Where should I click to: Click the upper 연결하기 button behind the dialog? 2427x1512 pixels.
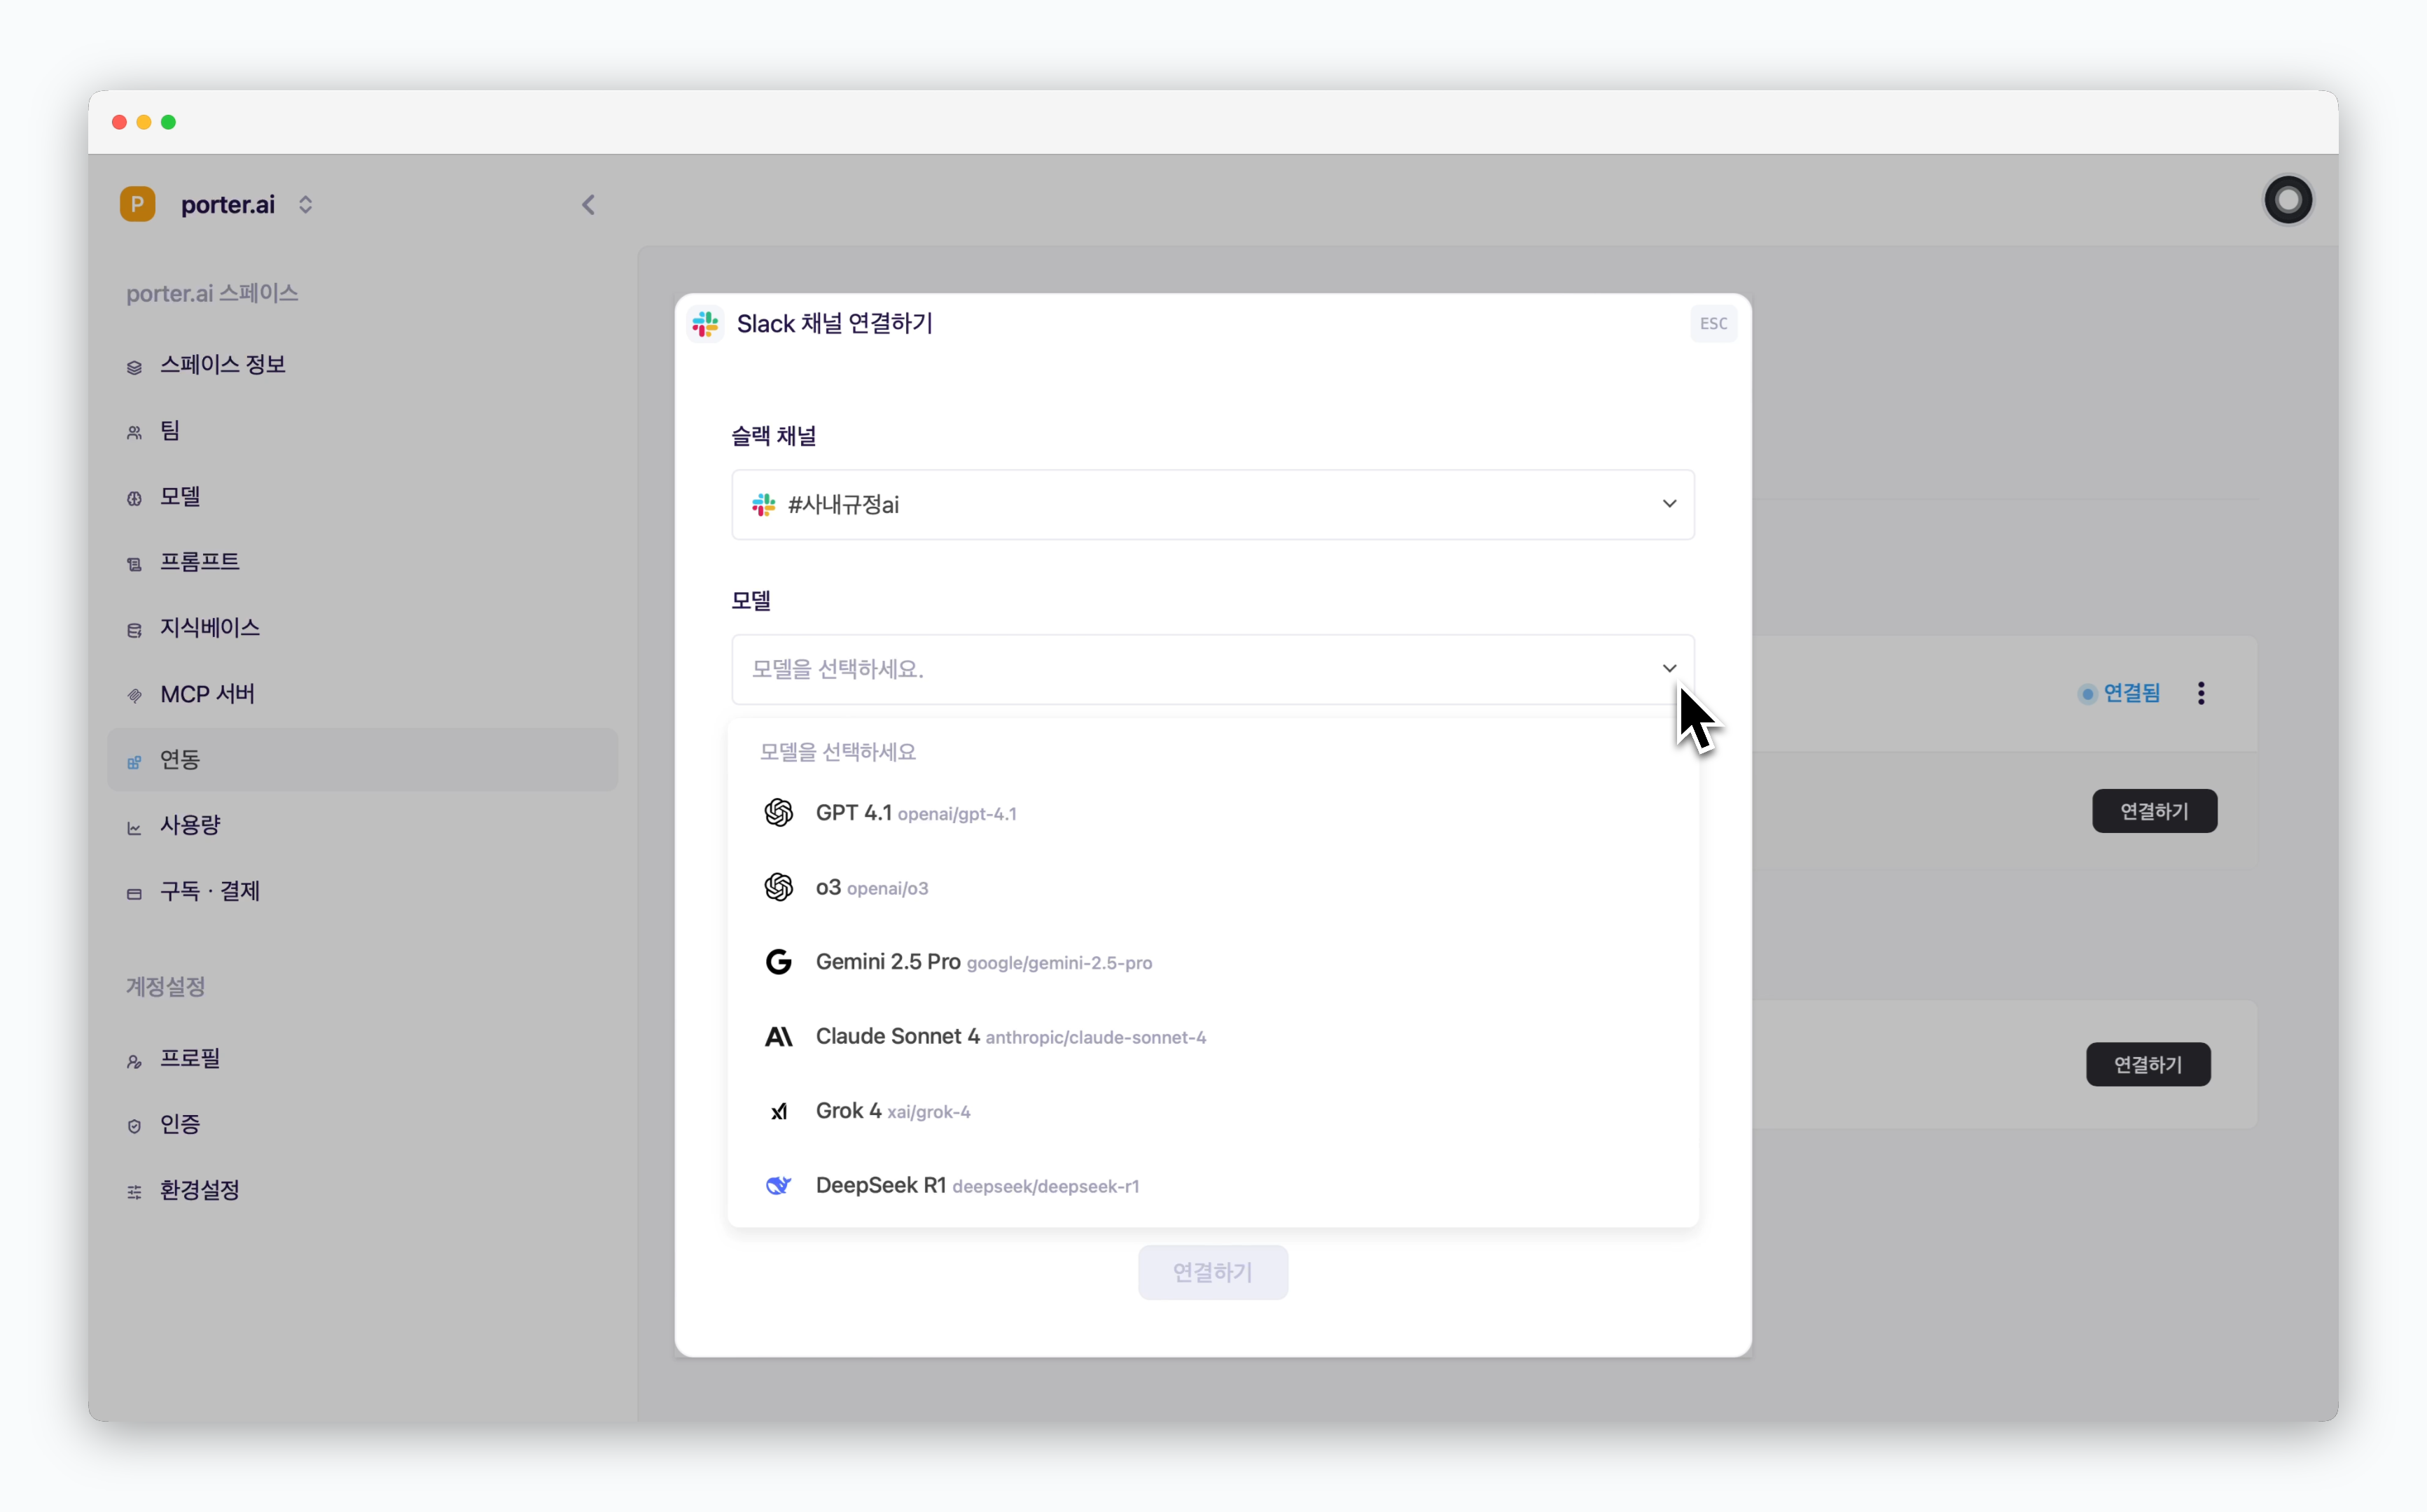2154,811
